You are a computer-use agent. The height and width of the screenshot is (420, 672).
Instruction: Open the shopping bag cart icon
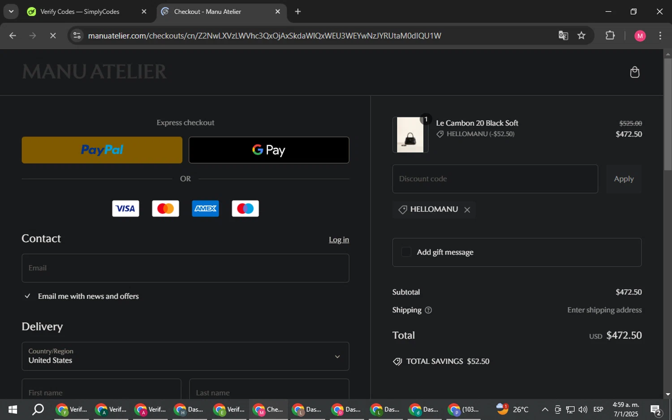point(634,72)
